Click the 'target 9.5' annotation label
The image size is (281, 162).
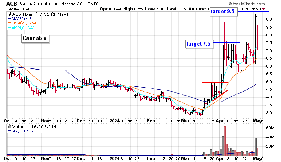(224, 12)
